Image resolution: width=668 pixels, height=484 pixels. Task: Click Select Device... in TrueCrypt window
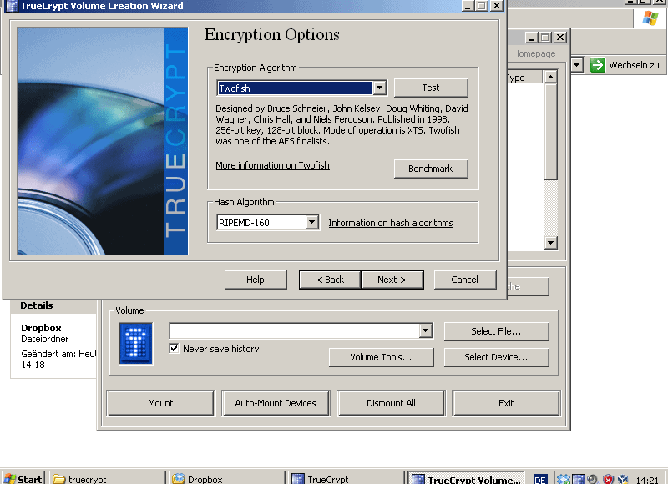pos(496,357)
